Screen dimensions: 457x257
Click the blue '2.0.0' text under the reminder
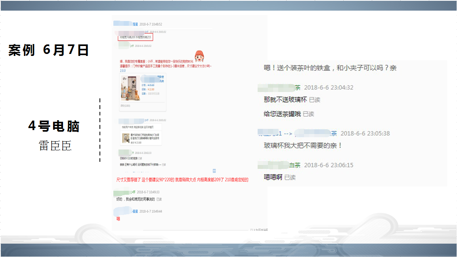tap(123, 71)
